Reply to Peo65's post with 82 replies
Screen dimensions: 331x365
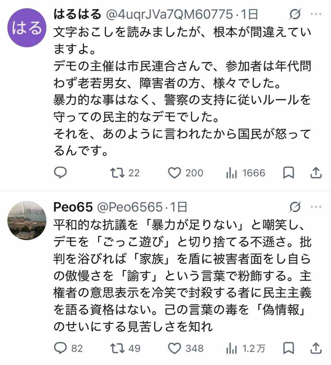68,348
